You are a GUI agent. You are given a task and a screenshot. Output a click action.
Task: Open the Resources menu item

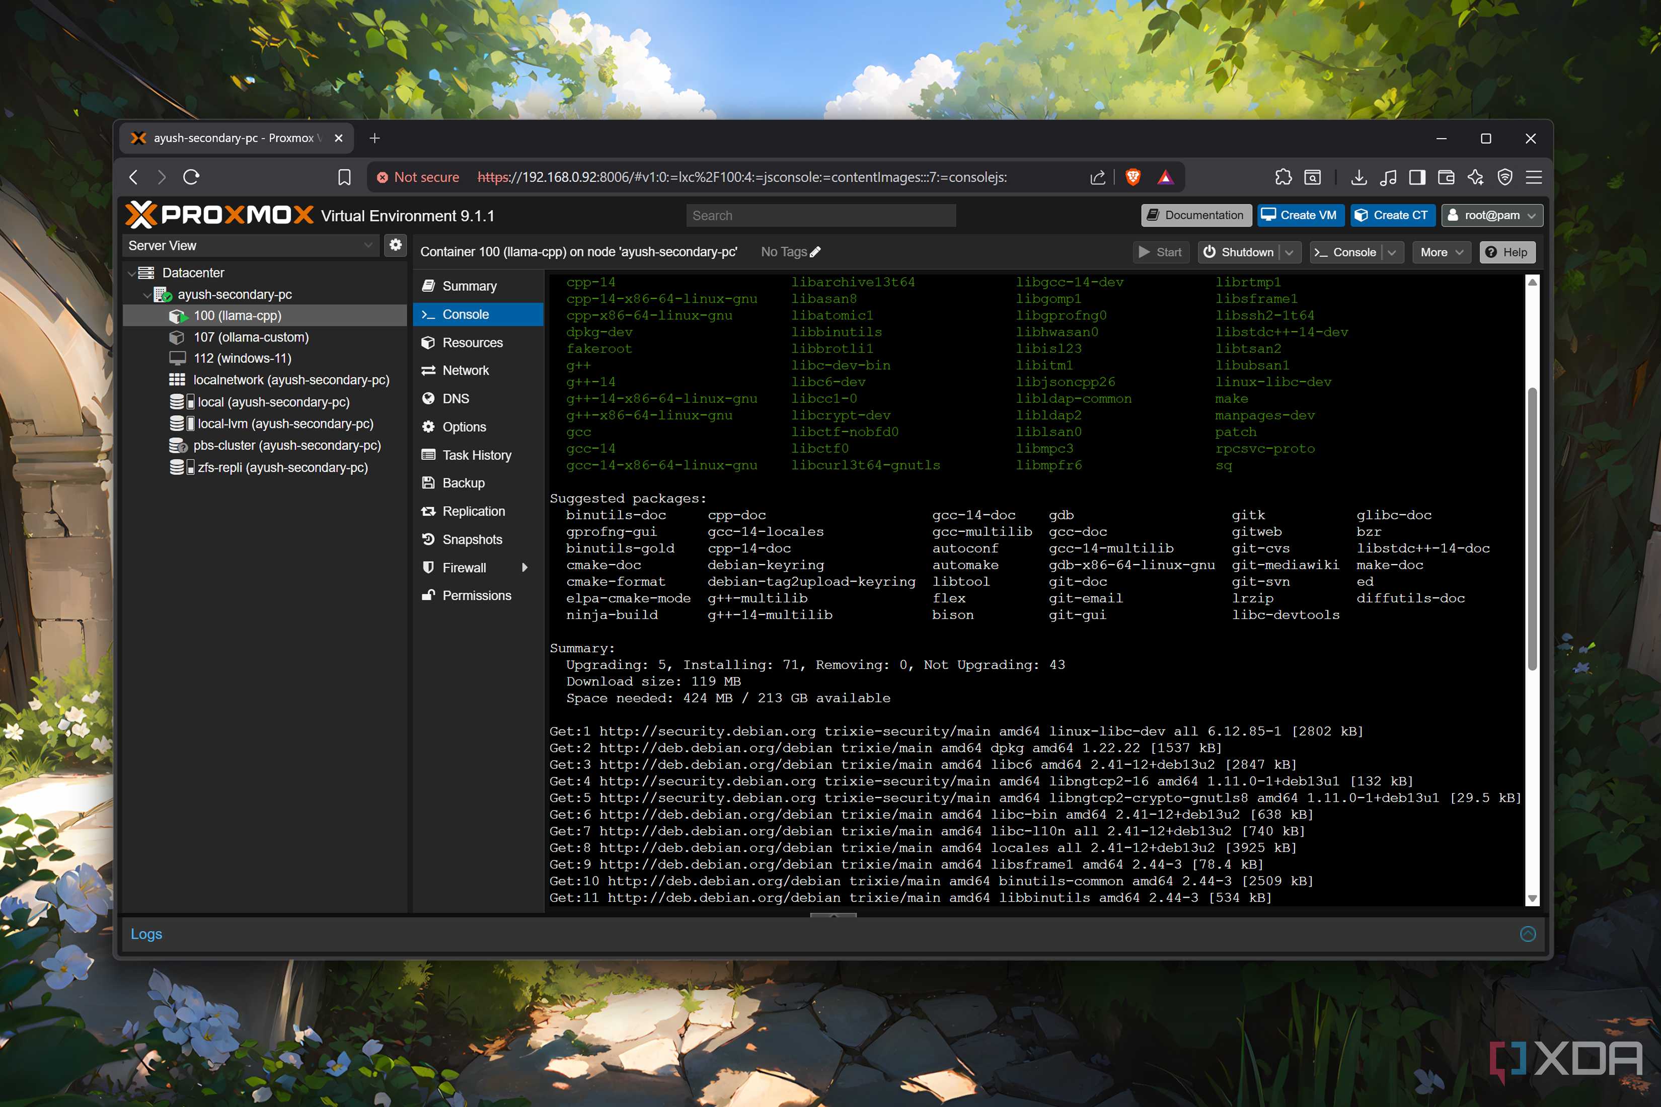tap(478, 342)
